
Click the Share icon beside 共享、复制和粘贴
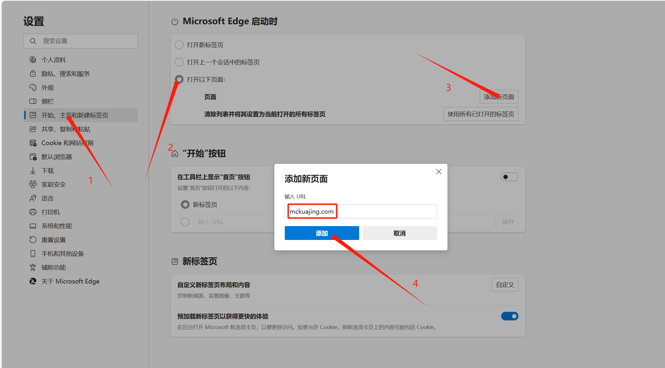coord(33,129)
